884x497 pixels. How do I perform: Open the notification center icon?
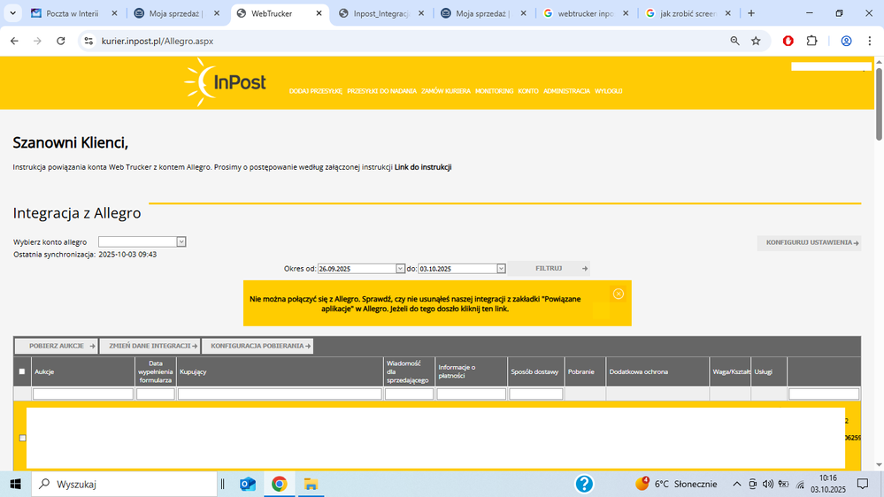863,484
